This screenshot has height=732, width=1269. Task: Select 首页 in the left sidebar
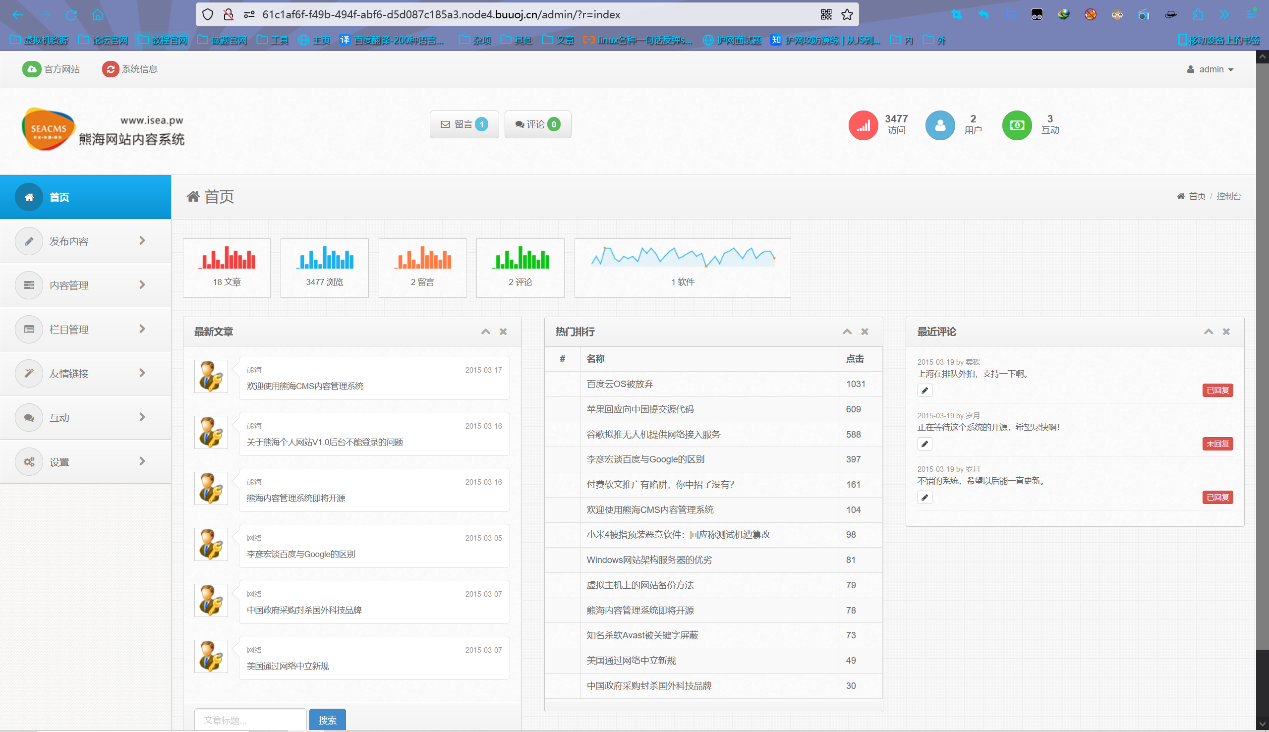[x=59, y=197]
